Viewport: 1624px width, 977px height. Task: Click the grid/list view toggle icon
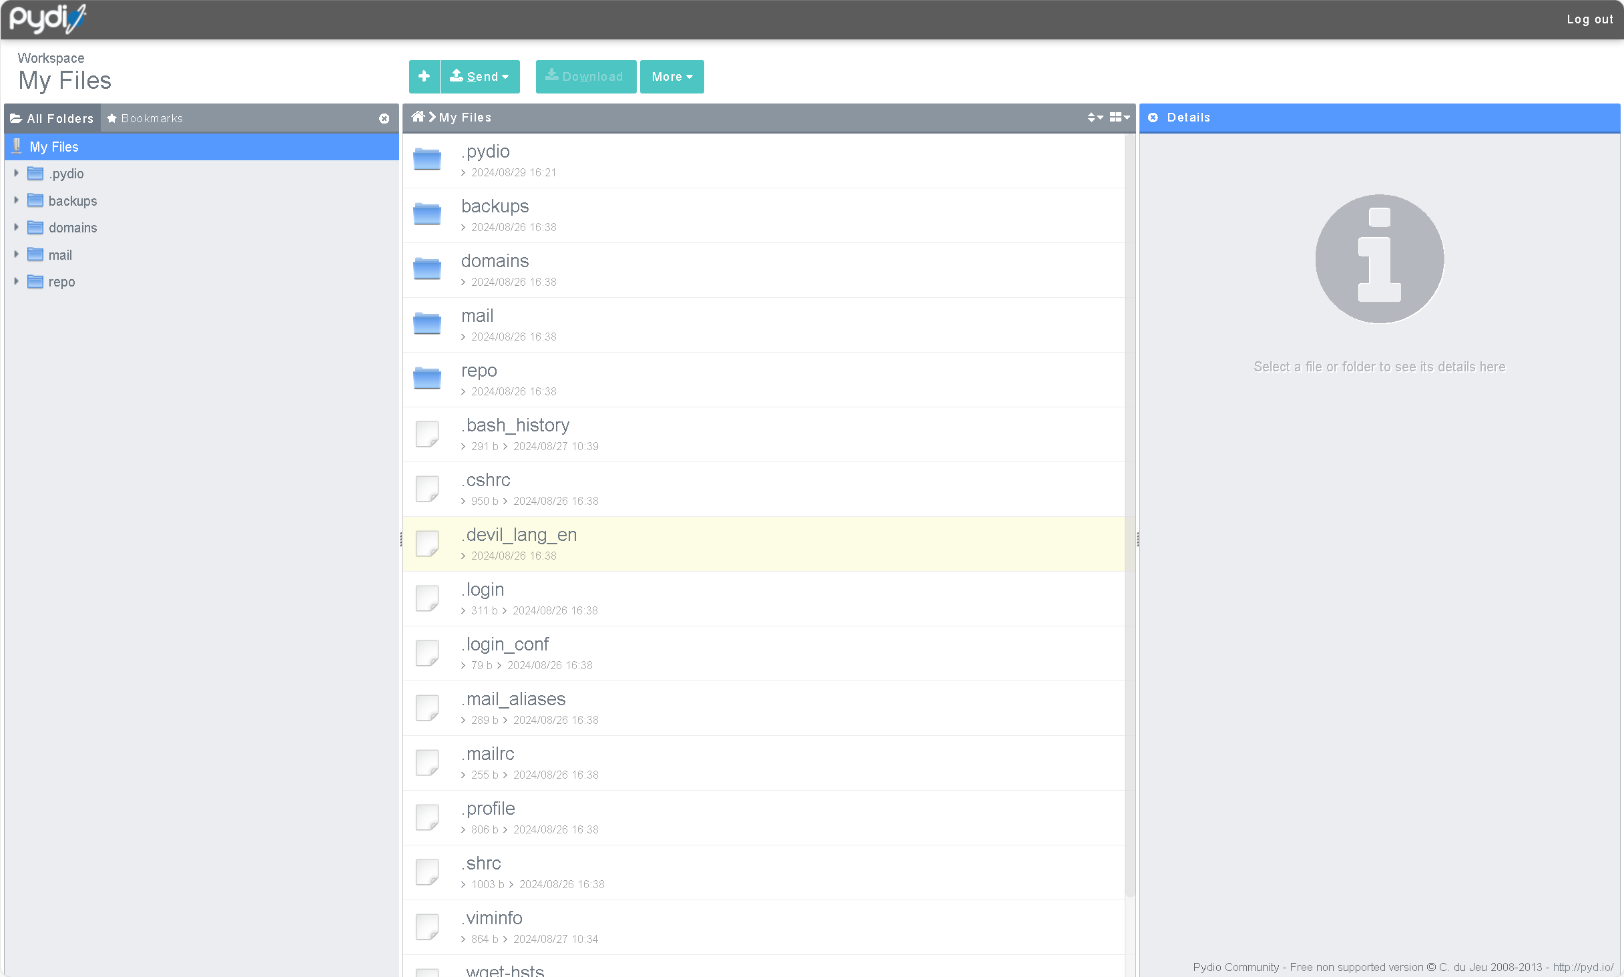click(x=1116, y=116)
